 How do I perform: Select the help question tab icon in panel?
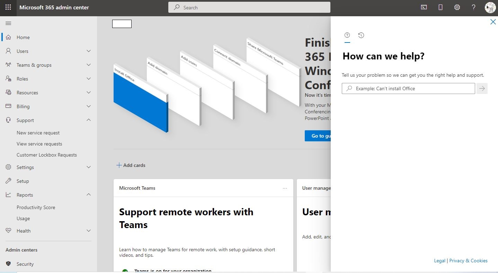tap(347, 35)
